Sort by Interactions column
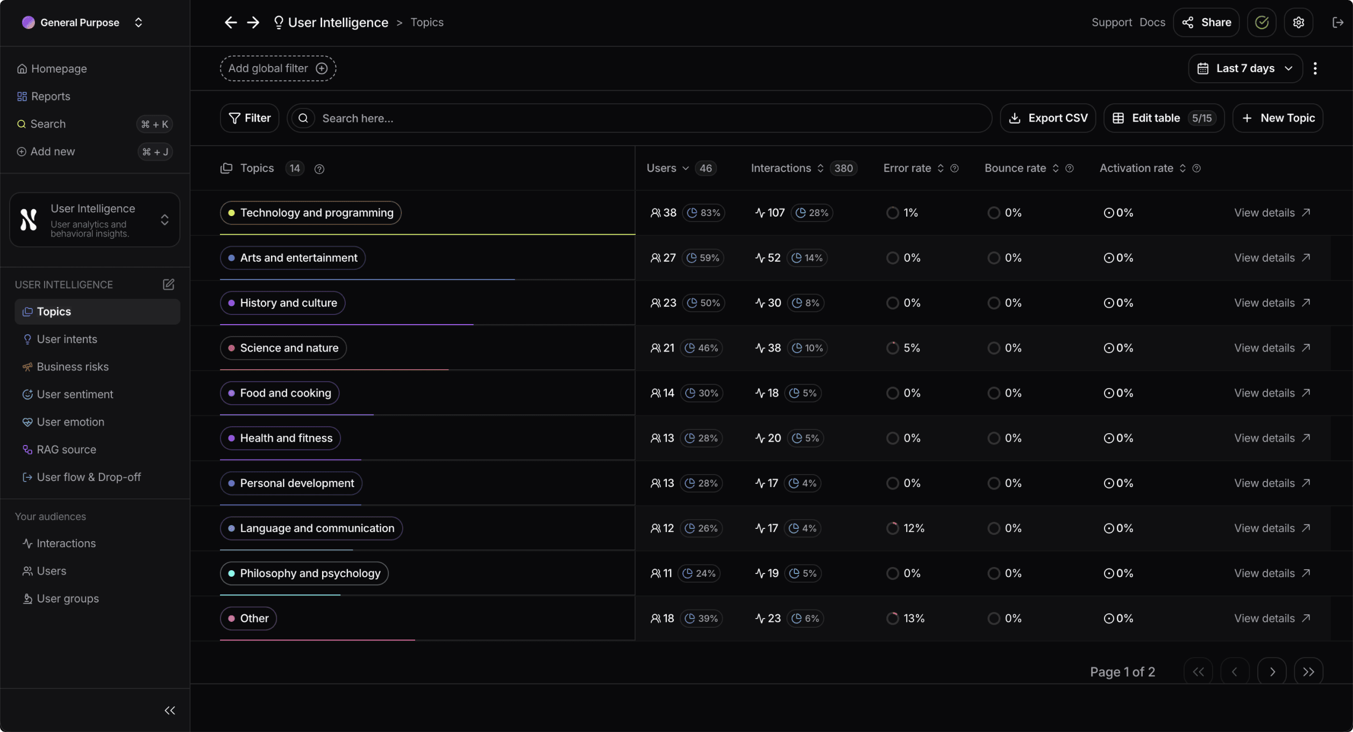Screen dimensions: 1353x732 [x=821, y=168]
